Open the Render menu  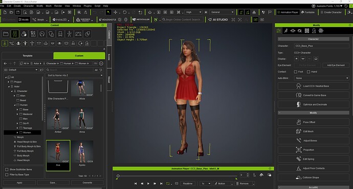[58, 6]
